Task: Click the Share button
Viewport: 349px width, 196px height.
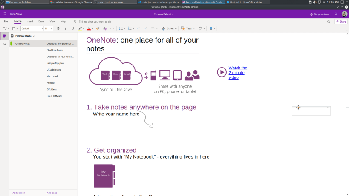Action: [x=341, y=22]
